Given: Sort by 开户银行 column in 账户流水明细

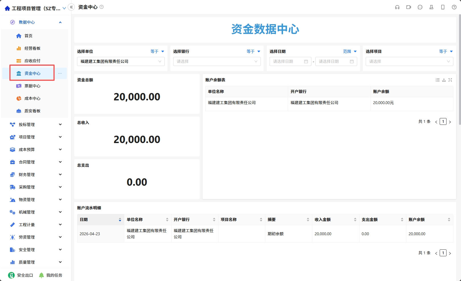Looking at the screenshot, I should [214, 220].
